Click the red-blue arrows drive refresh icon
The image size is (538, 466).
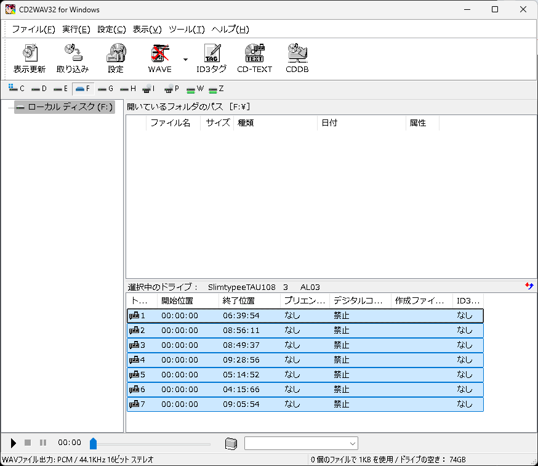pos(529,286)
